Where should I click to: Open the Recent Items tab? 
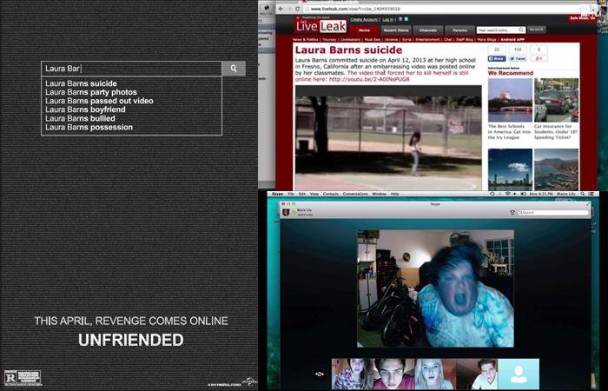(396, 30)
